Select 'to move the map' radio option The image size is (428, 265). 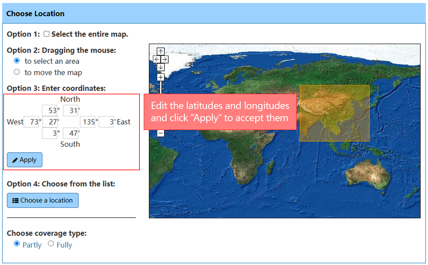pos(17,72)
